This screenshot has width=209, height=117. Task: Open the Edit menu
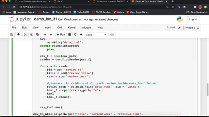coord(24,28)
